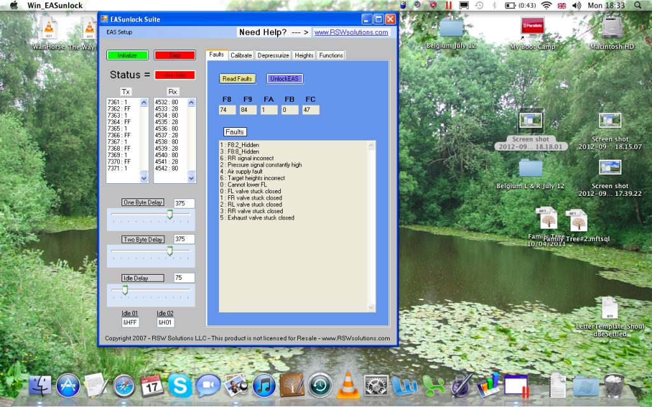The height and width of the screenshot is (407, 652).
Task: Click Tx list scroll up arrow
Action: [144, 102]
